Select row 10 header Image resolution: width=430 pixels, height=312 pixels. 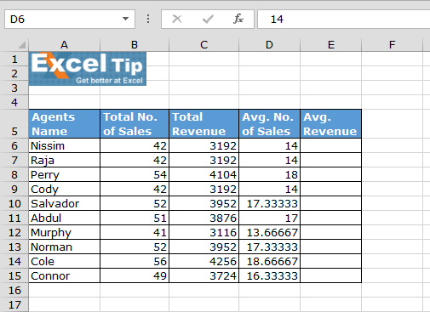pos(14,203)
